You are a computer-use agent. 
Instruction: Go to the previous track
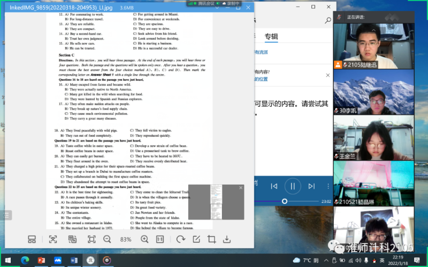tap(274, 186)
